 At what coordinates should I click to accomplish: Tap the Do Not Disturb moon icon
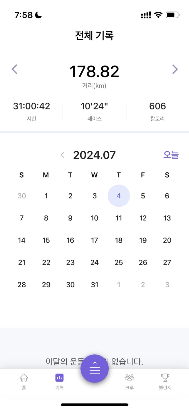click(x=38, y=15)
